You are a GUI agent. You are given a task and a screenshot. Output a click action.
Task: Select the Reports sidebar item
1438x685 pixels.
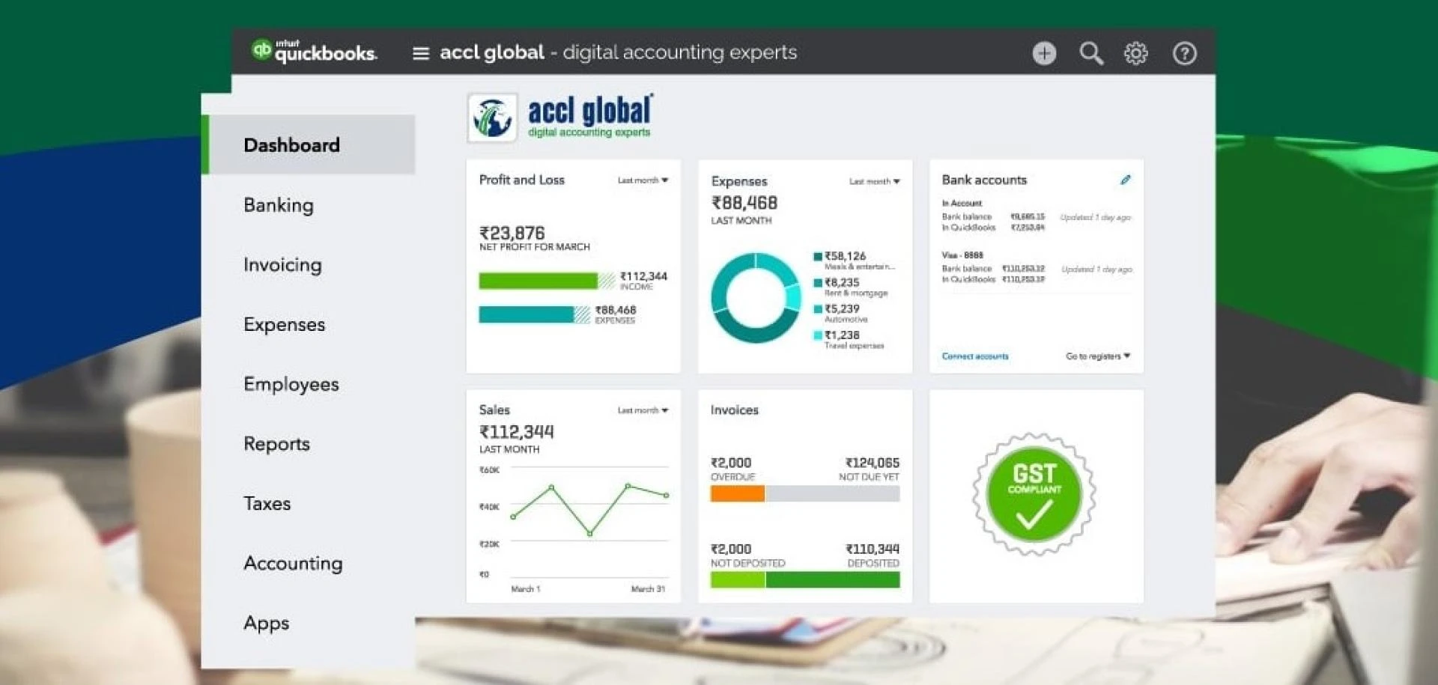pos(276,444)
